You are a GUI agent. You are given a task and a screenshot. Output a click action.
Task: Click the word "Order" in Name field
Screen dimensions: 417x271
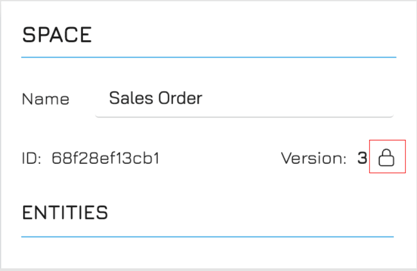pos(180,98)
